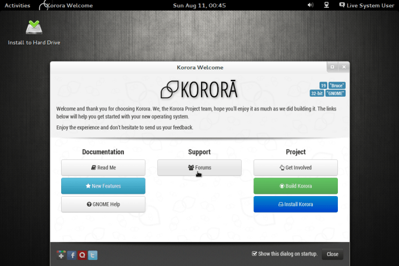Click the version 19 badge
Viewport: 399px width, 266px height.
[x=323, y=86]
